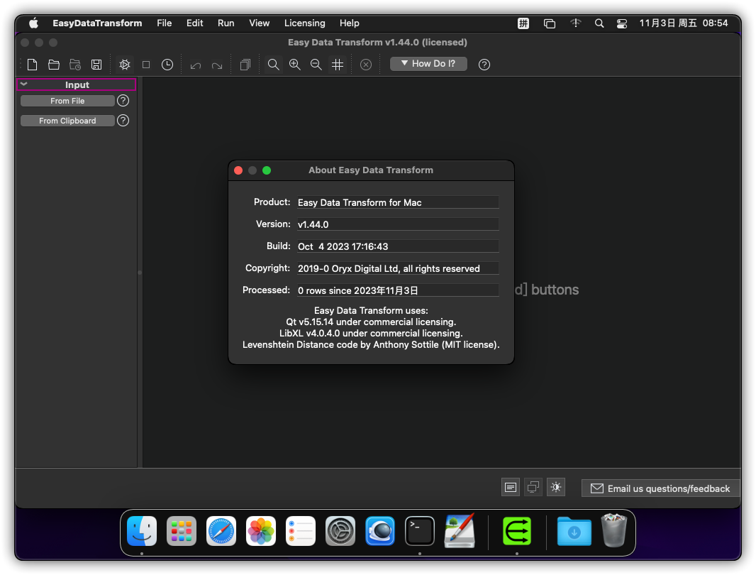Viewport: 756px width, 575px height.
Task: Open the File menu
Action: click(x=164, y=23)
